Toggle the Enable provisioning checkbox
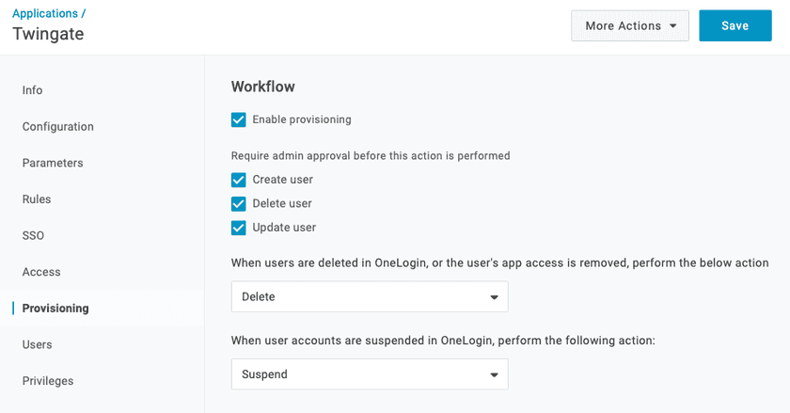790x413 pixels. click(x=239, y=119)
